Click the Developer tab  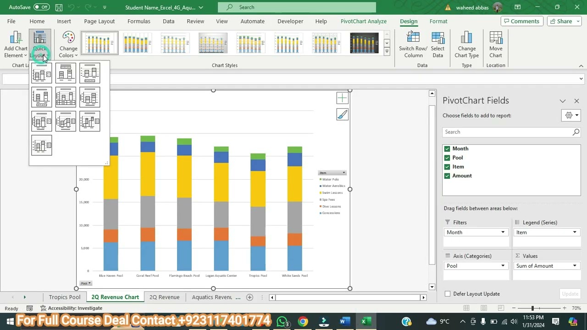(290, 21)
